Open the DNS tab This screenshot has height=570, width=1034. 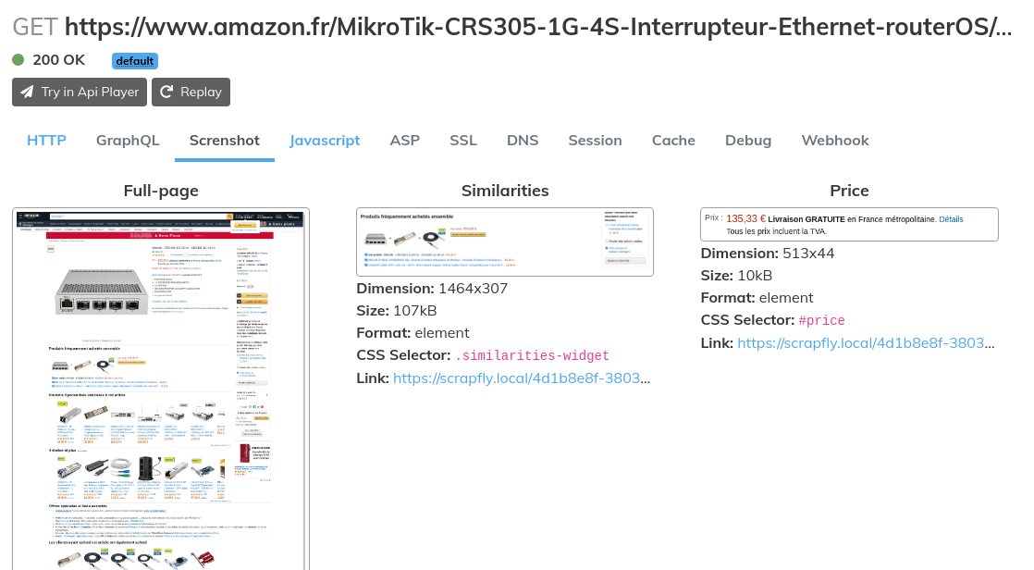(x=522, y=140)
